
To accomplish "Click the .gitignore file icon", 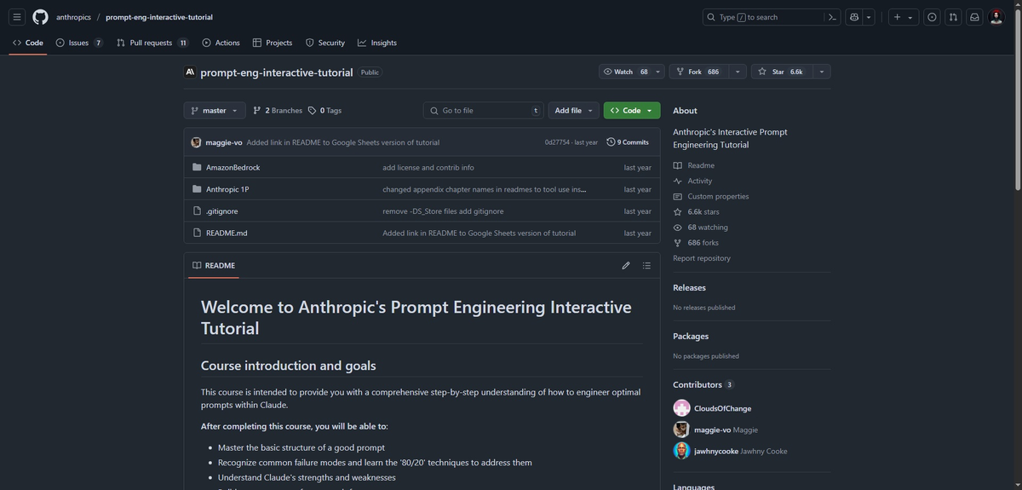I will (x=197, y=211).
